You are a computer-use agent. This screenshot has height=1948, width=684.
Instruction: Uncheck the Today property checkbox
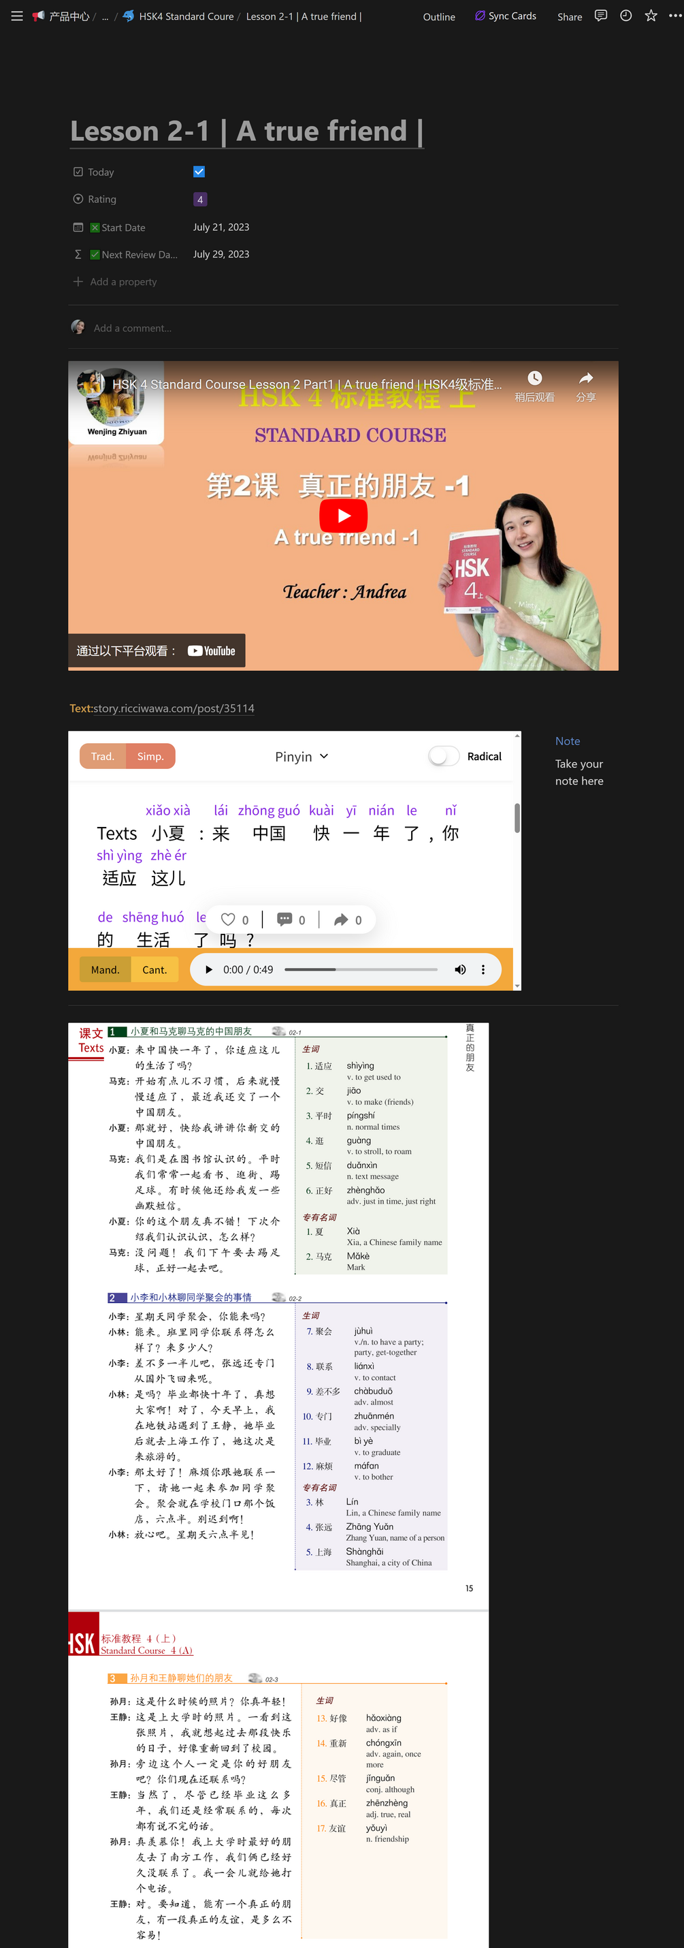(x=199, y=172)
